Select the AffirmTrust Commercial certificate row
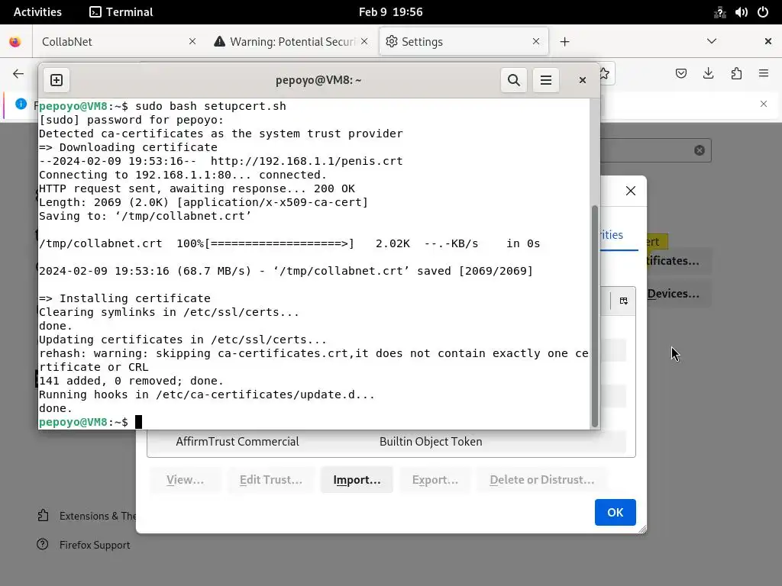The width and height of the screenshot is (782, 586). tap(387, 442)
